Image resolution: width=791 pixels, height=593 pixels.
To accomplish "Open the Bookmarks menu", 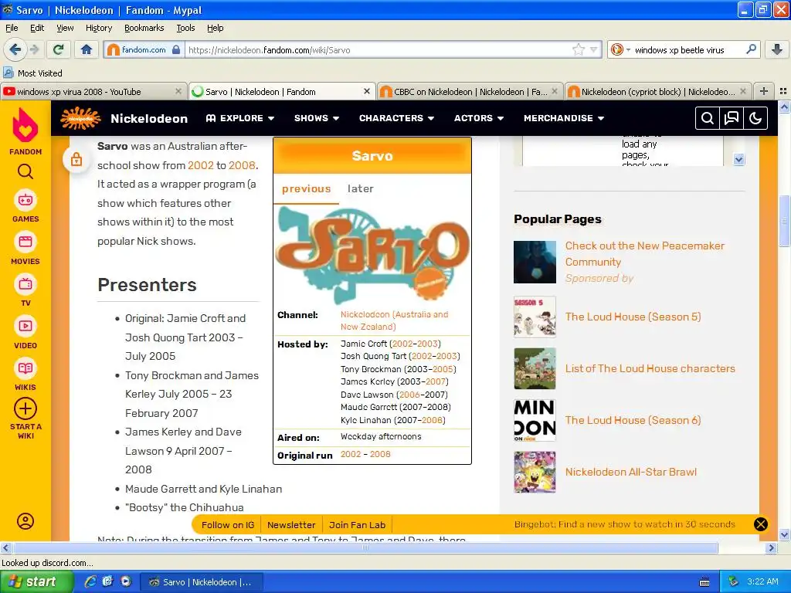I will tap(144, 28).
